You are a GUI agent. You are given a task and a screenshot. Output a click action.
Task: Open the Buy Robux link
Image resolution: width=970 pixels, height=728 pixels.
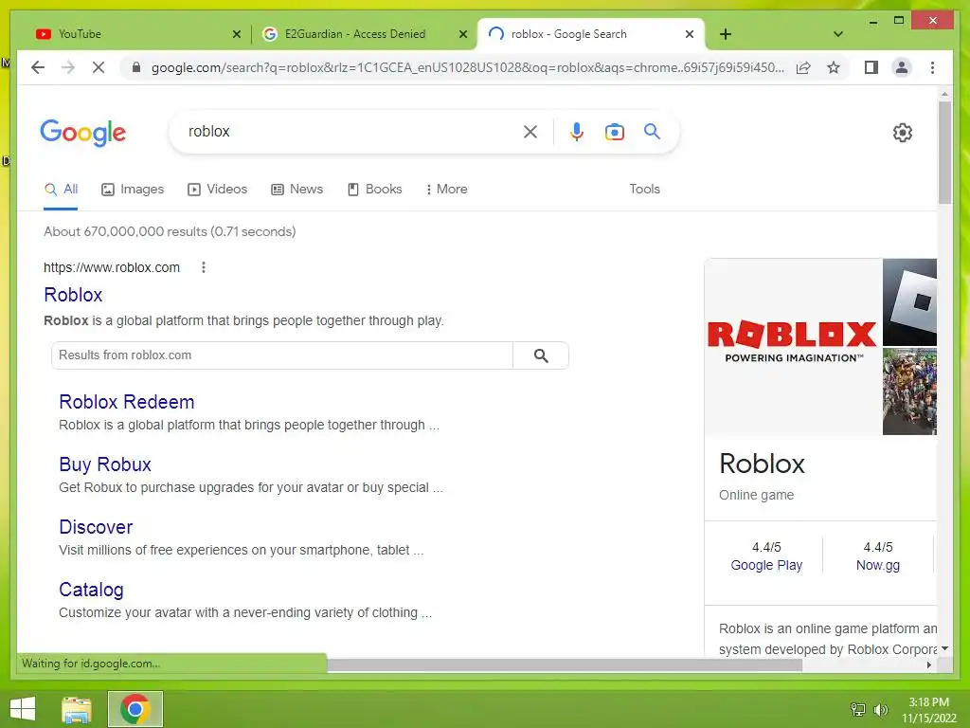[105, 464]
